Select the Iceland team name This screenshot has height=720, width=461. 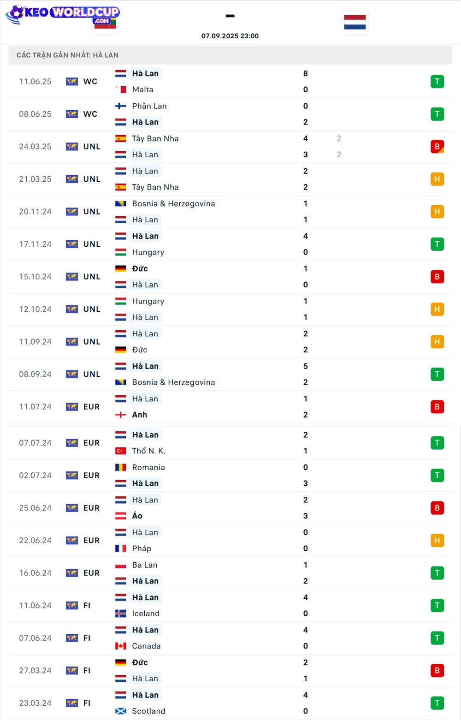coord(146,613)
